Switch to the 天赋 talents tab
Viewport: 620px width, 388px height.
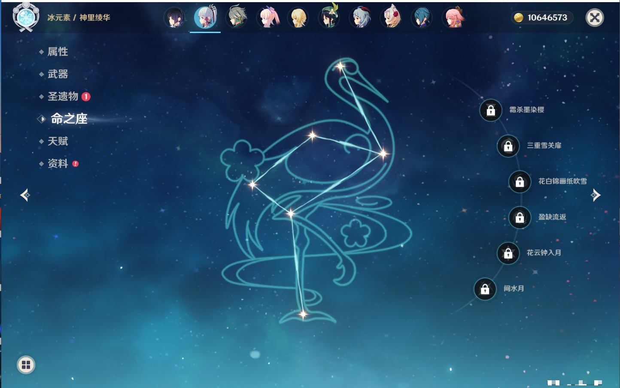58,141
